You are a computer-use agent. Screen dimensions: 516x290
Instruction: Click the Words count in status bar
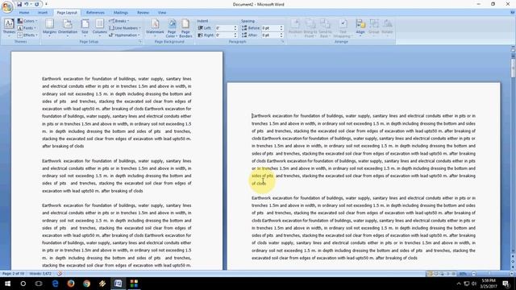pos(40,274)
